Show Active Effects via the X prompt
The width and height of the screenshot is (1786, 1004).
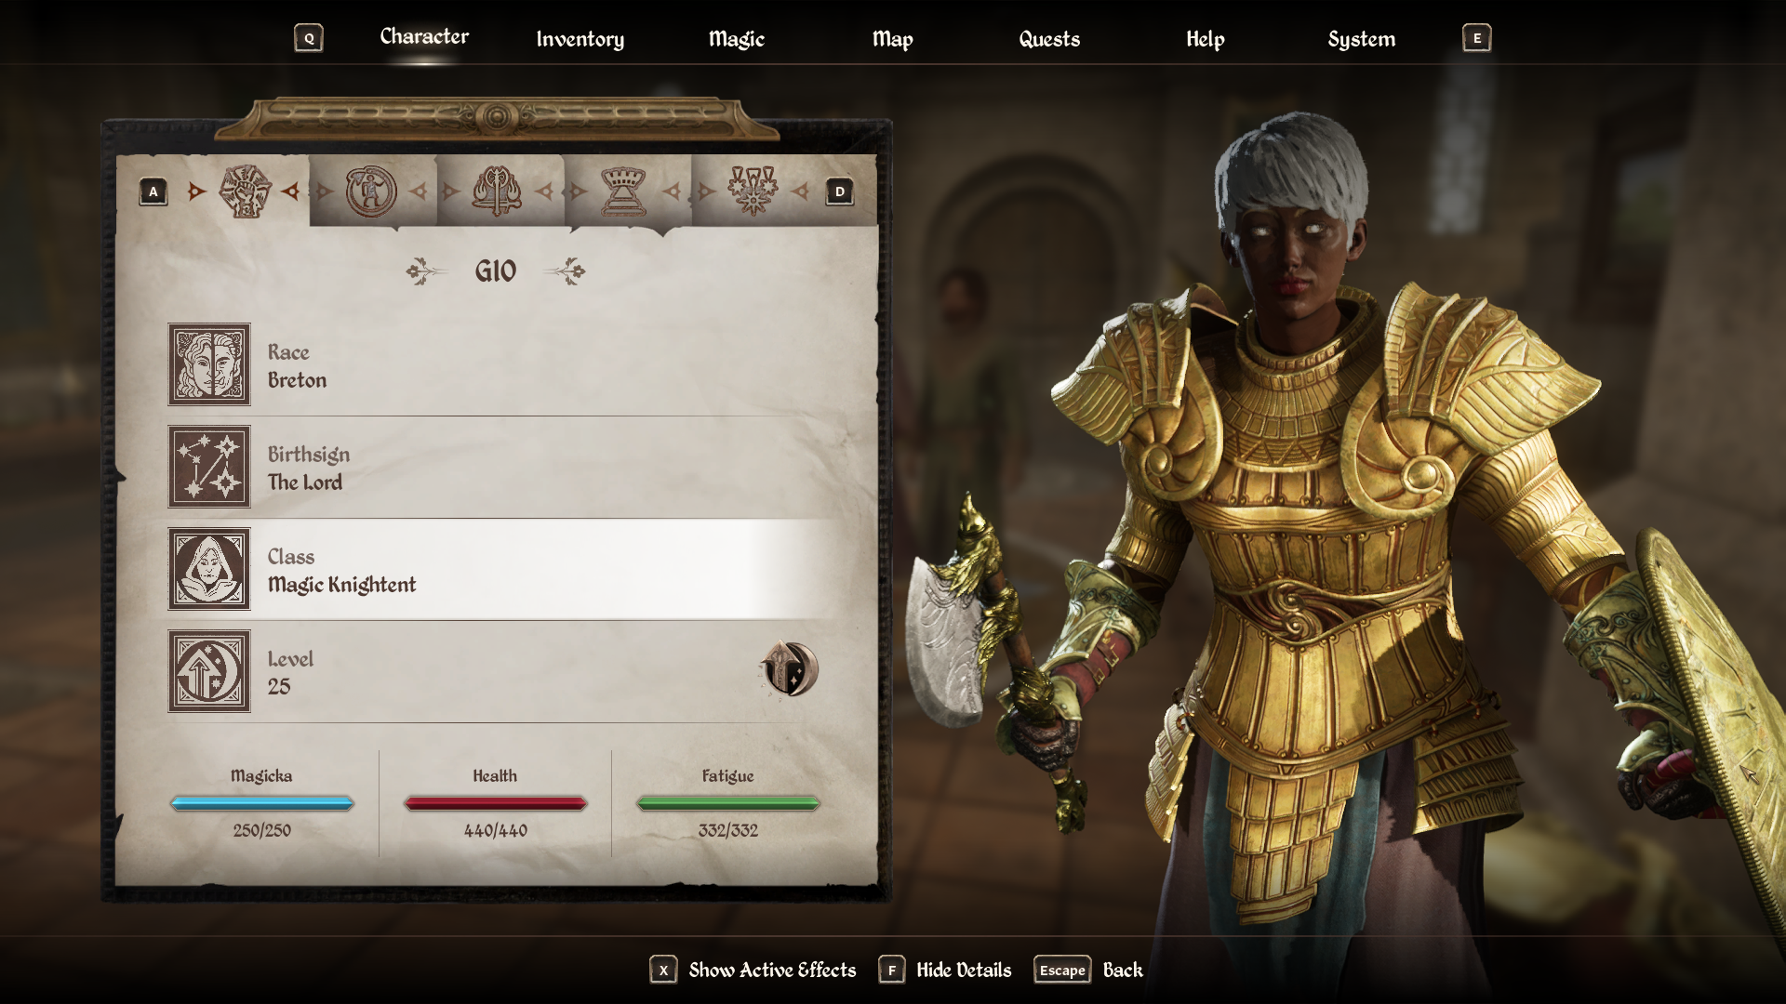(x=753, y=970)
